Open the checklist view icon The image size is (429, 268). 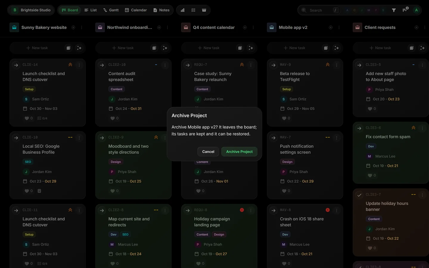193,10
